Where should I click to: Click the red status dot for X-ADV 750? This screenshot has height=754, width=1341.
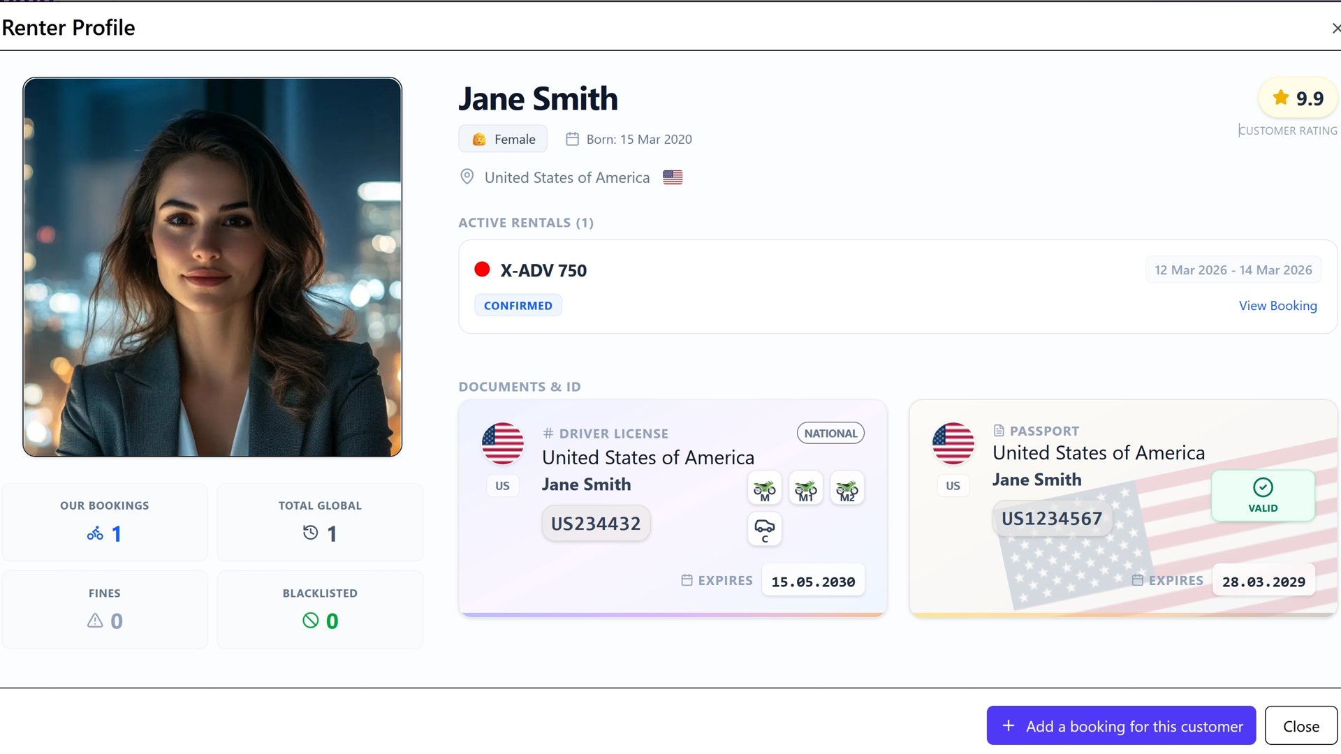point(482,269)
